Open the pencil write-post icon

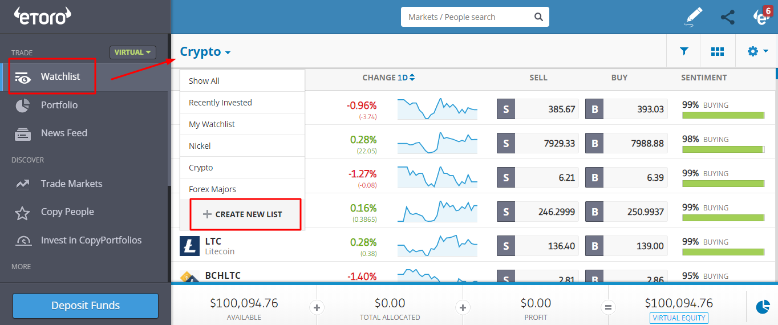[694, 17]
